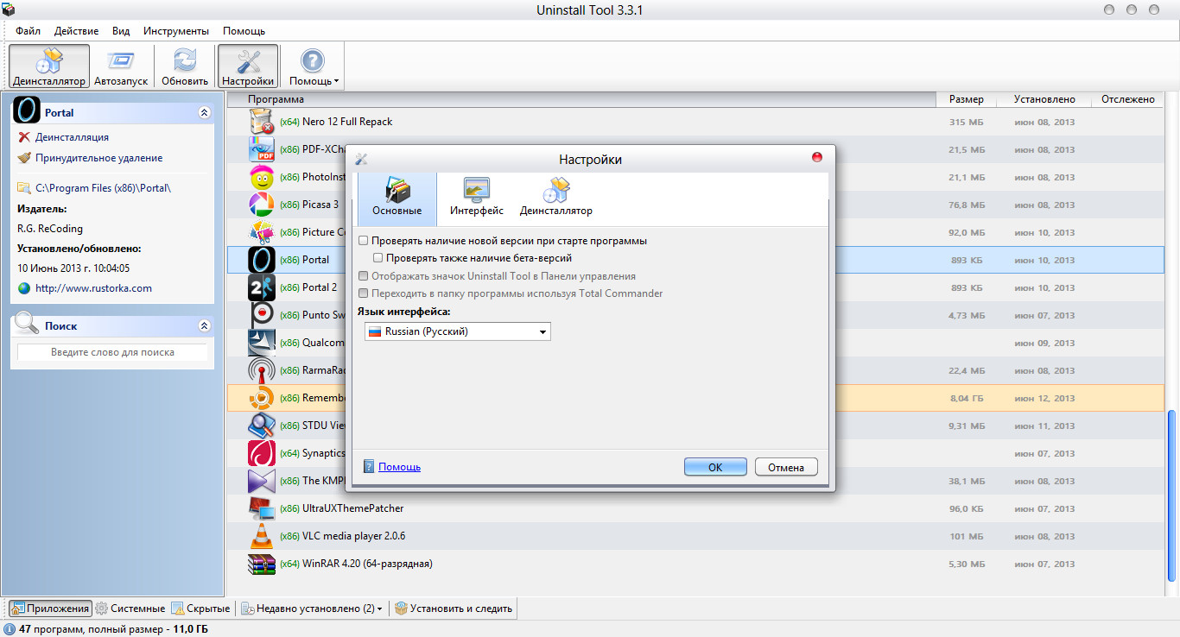This screenshot has height=637, width=1180.
Task: Click the 8,04 ГБ size in highlighted row
Action: click(x=967, y=398)
